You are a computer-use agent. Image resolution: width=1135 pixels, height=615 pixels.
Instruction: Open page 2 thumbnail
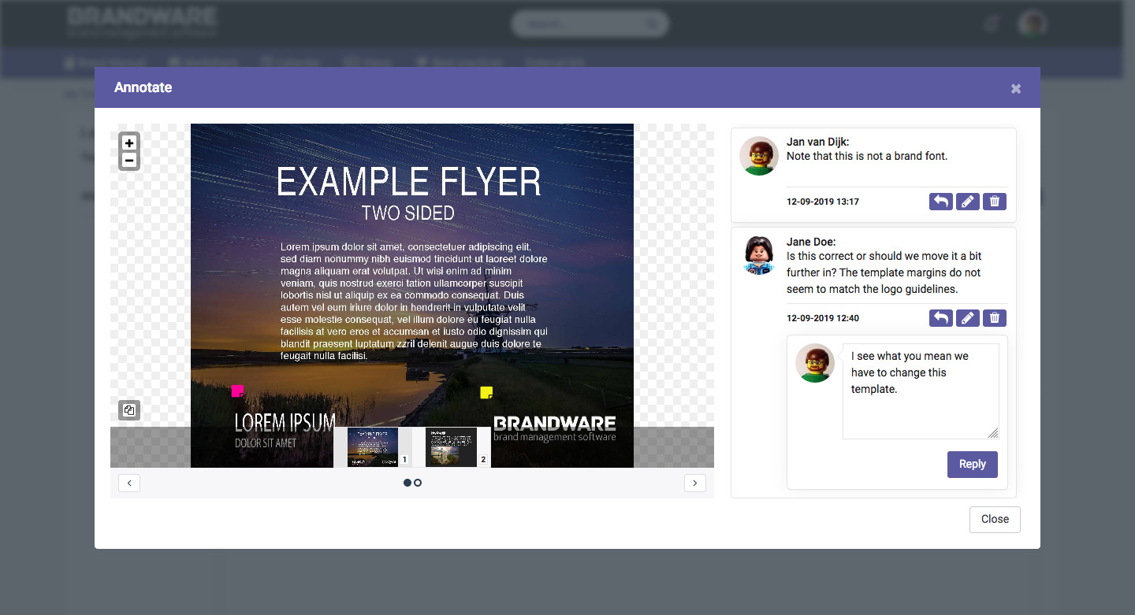coord(451,447)
